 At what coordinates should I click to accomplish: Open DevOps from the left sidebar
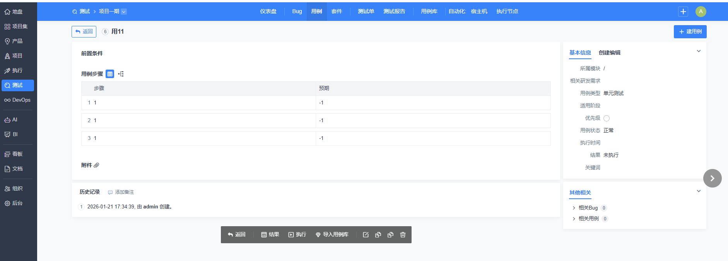17,100
